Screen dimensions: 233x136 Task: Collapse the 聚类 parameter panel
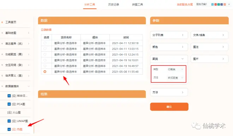(x=169, y=59)
